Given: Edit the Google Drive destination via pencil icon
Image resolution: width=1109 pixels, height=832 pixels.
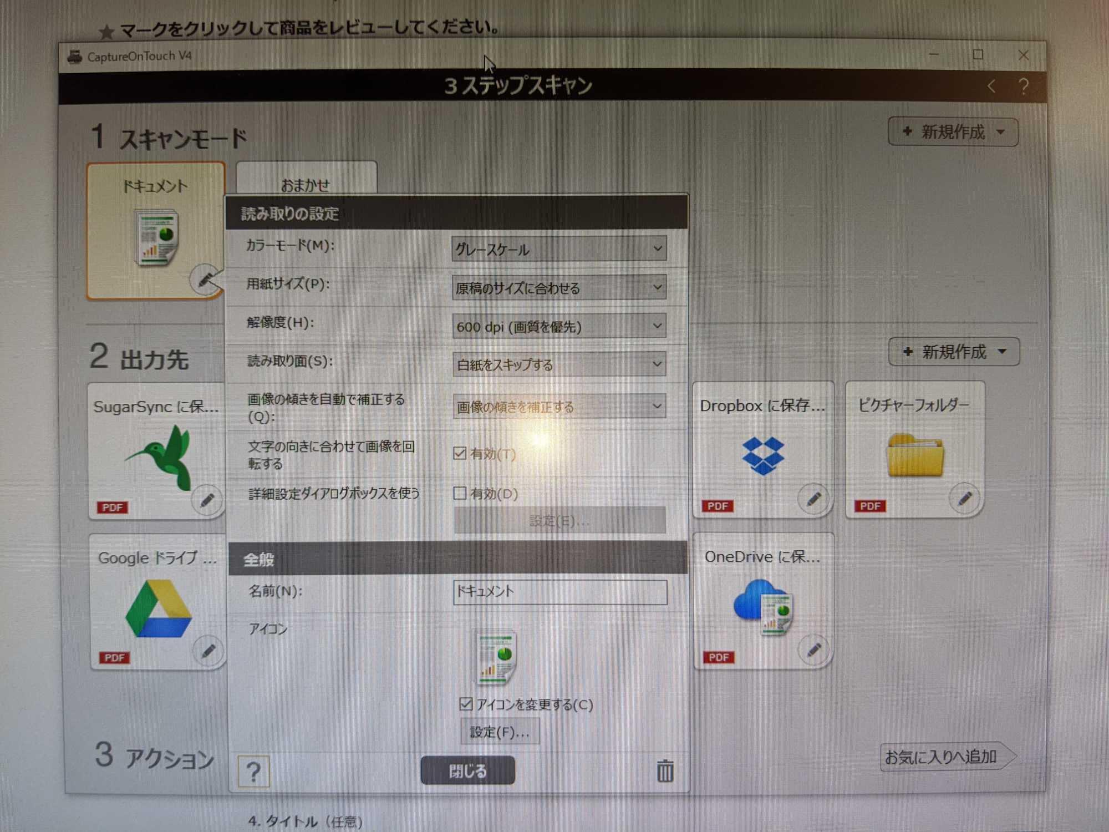Looking at the screenshot, I should (208, 650).
